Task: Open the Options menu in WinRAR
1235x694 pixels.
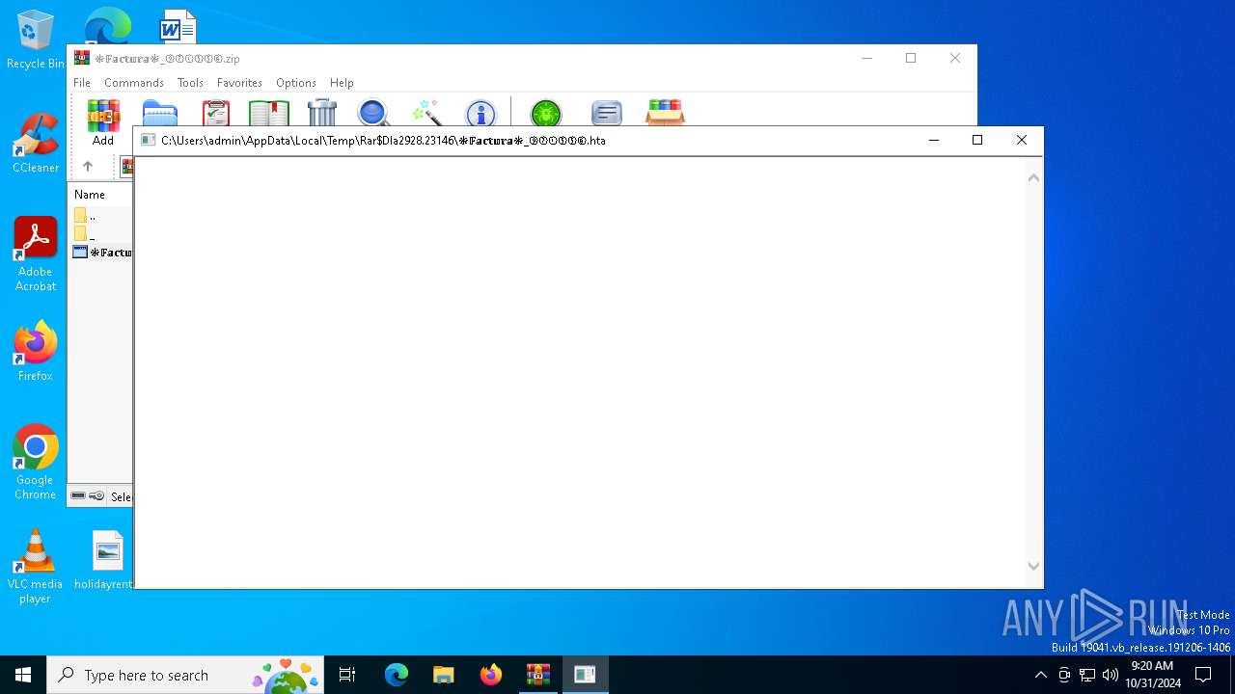Action: (296, 83)
